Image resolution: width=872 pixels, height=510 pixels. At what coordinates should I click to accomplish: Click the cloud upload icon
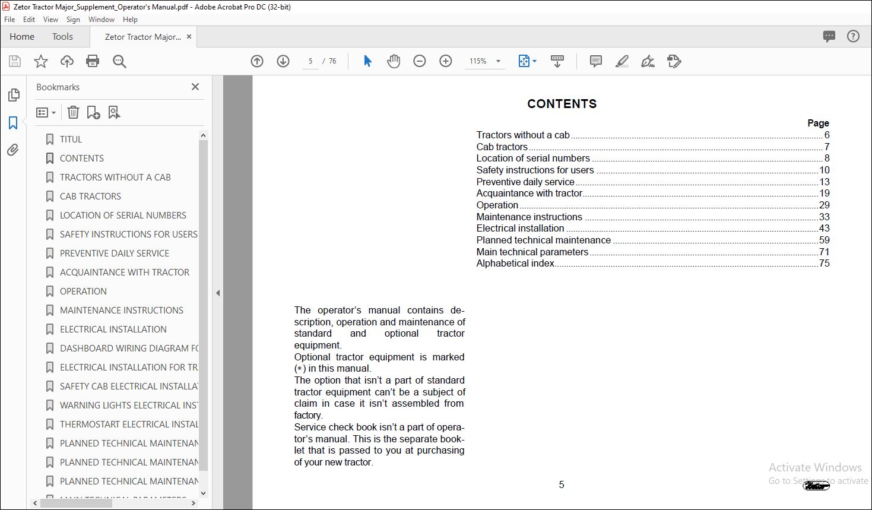click(67, 61)
